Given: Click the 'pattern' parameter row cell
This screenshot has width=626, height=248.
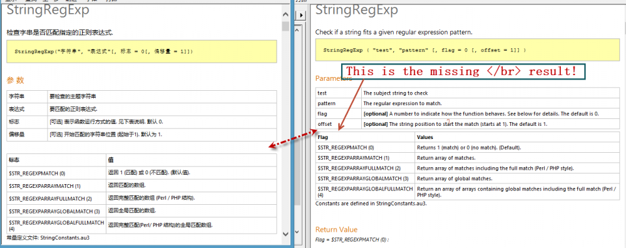Looking at the screenshot, I should coord(338,103).
